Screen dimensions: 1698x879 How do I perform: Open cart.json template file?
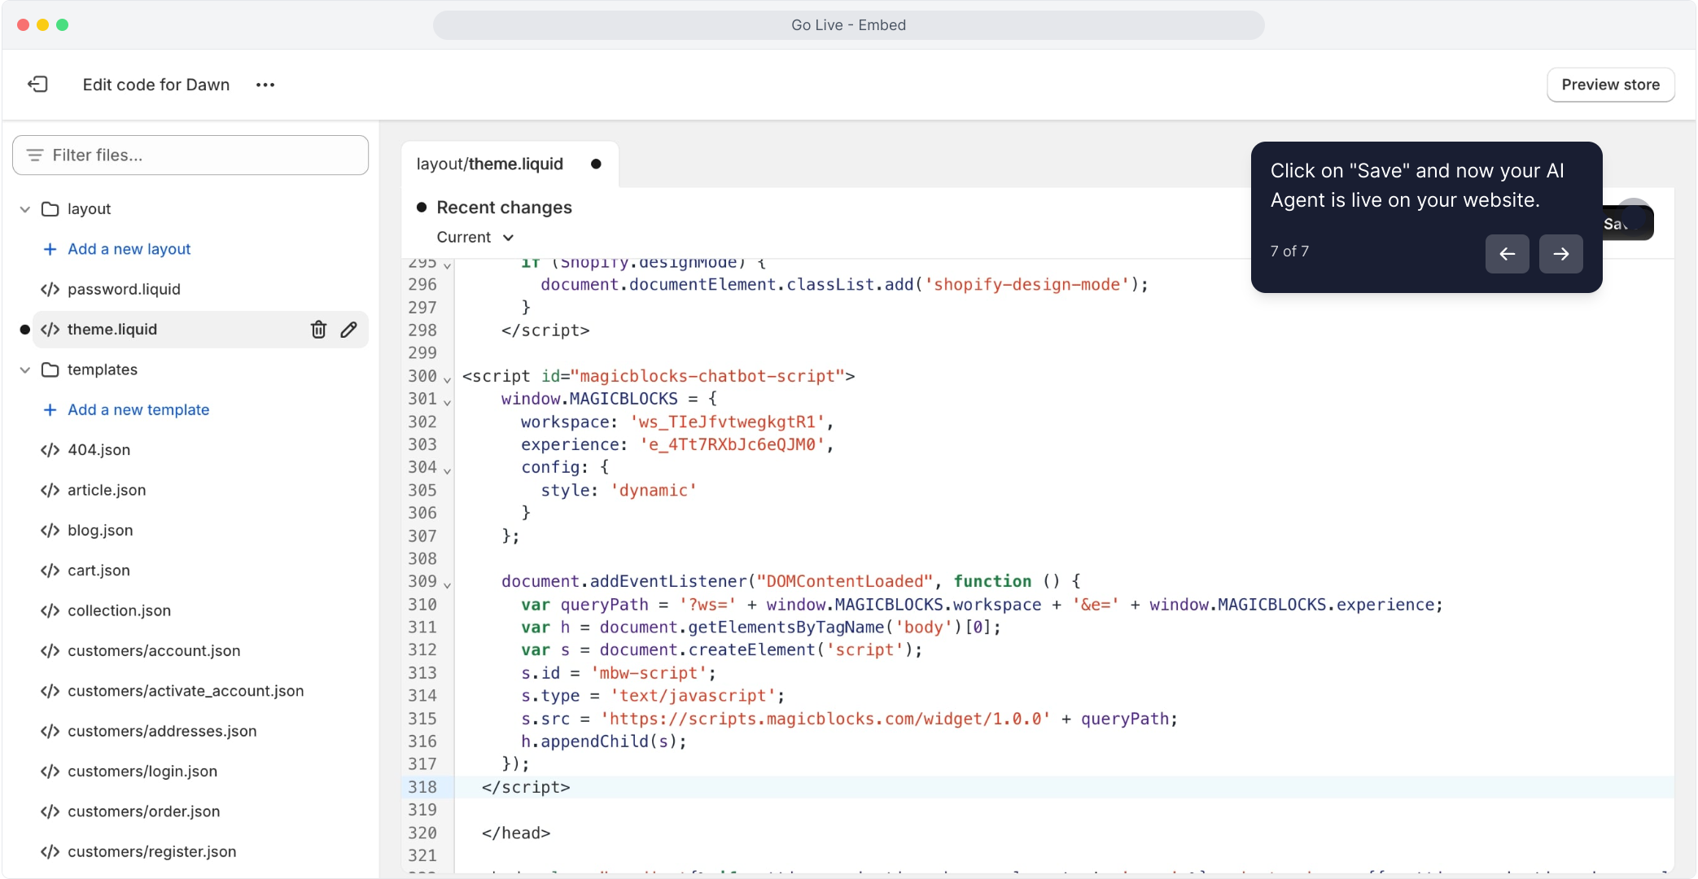[98, 571]
